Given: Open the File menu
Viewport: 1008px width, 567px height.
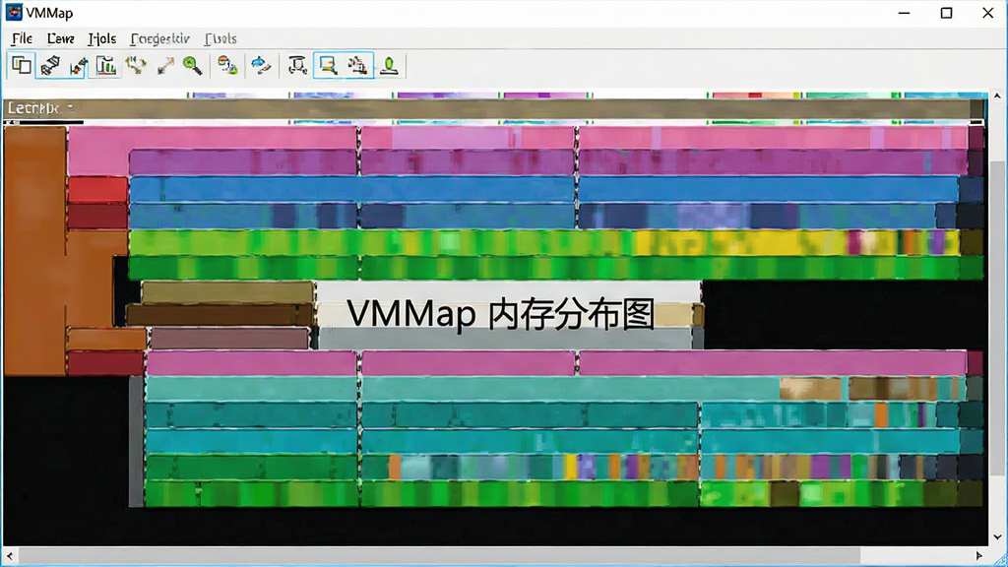Looking at the screenshot, I should (x=22, y=38).
